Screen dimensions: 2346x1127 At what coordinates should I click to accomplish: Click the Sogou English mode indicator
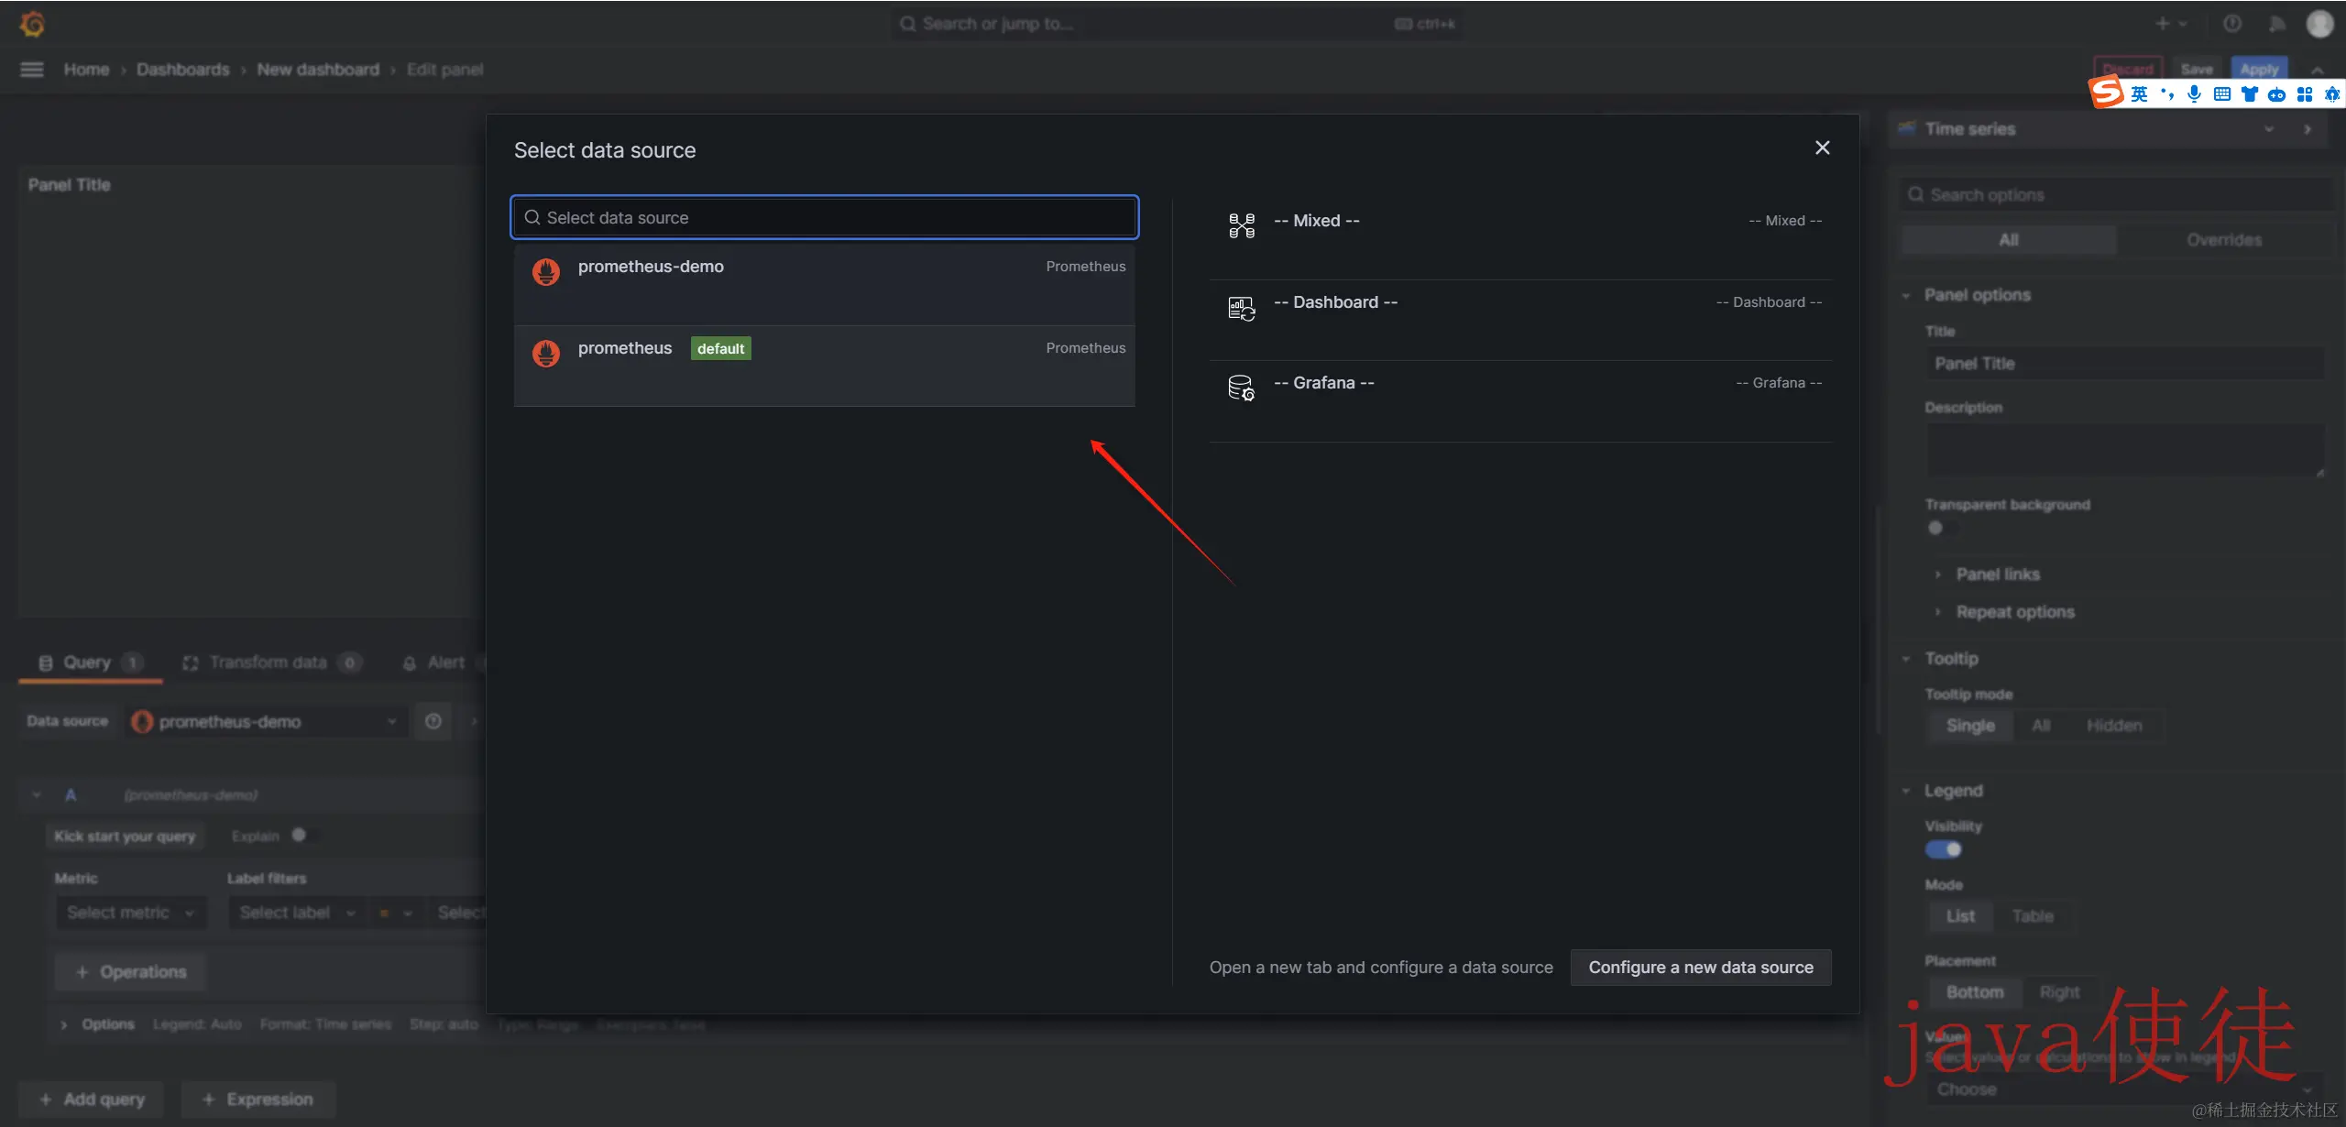2139,93
